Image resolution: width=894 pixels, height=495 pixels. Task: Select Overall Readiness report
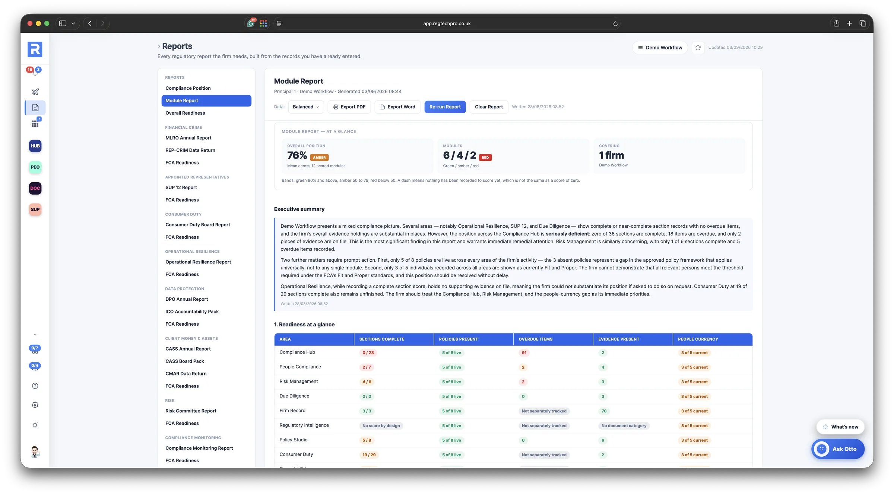click(206, 113)
